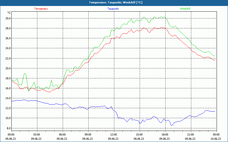Click the °C unit label on axis

[x=9, y=13]
